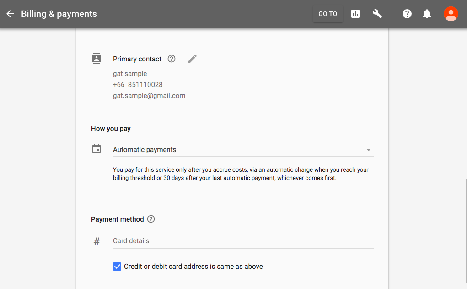Edit primary contact with pencil icon
Image resolution: width=467 pixels, height=289 pixels.
pos(193,59)
